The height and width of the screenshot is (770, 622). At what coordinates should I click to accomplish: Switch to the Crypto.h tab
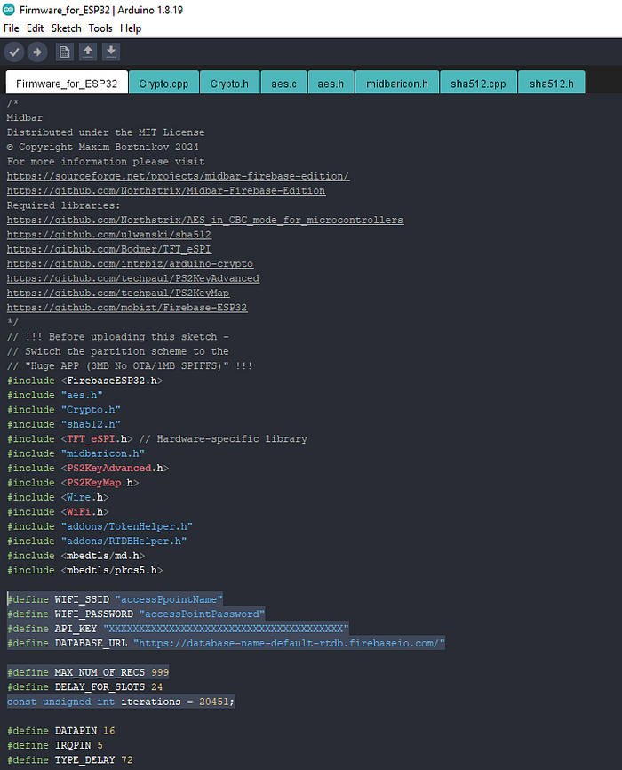coord(229,83)
